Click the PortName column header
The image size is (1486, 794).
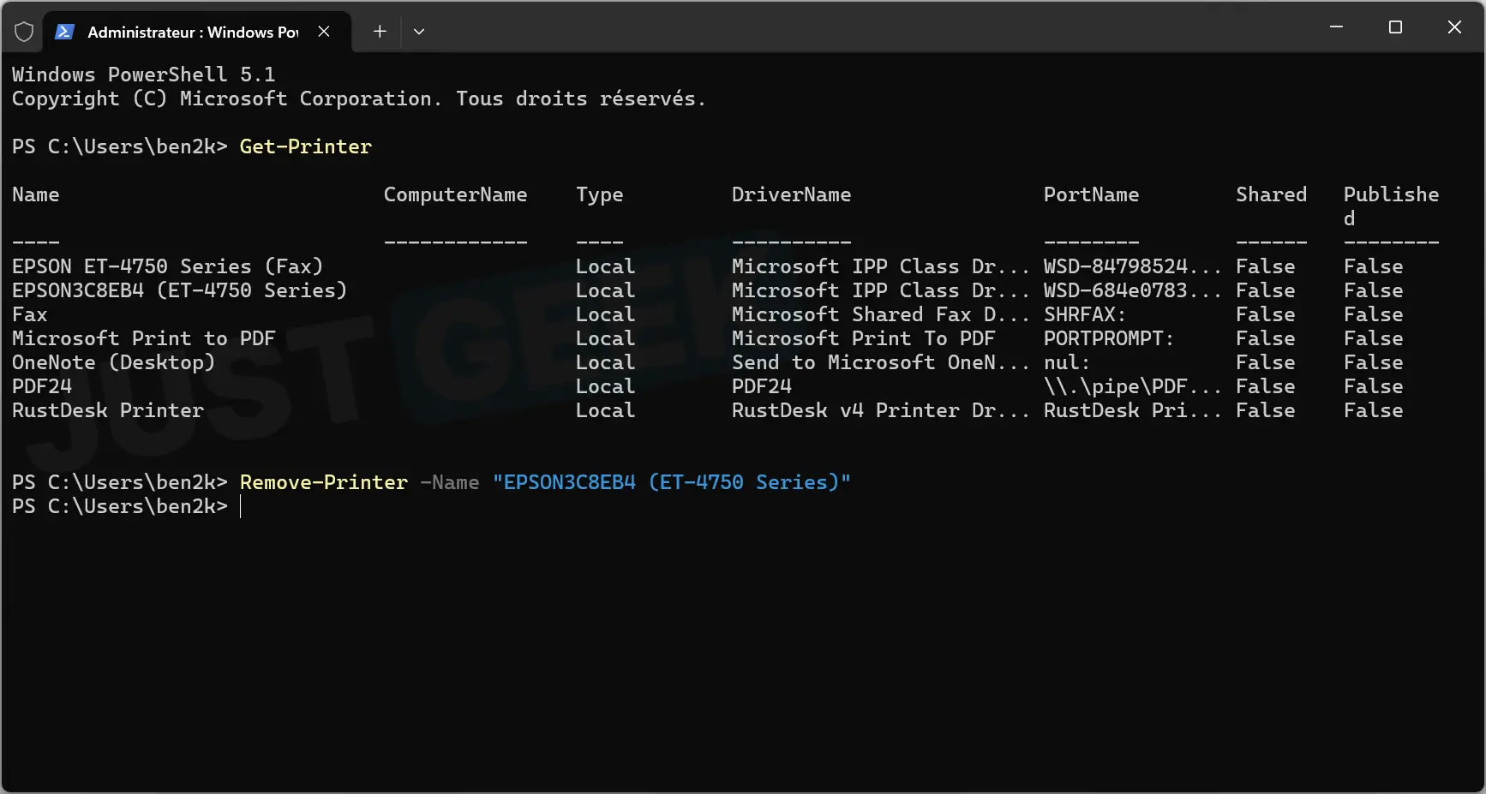(1092, 194)
